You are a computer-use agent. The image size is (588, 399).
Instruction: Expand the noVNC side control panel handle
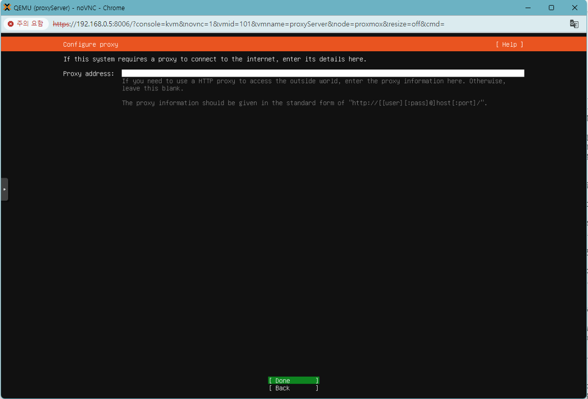click(5, 189)
